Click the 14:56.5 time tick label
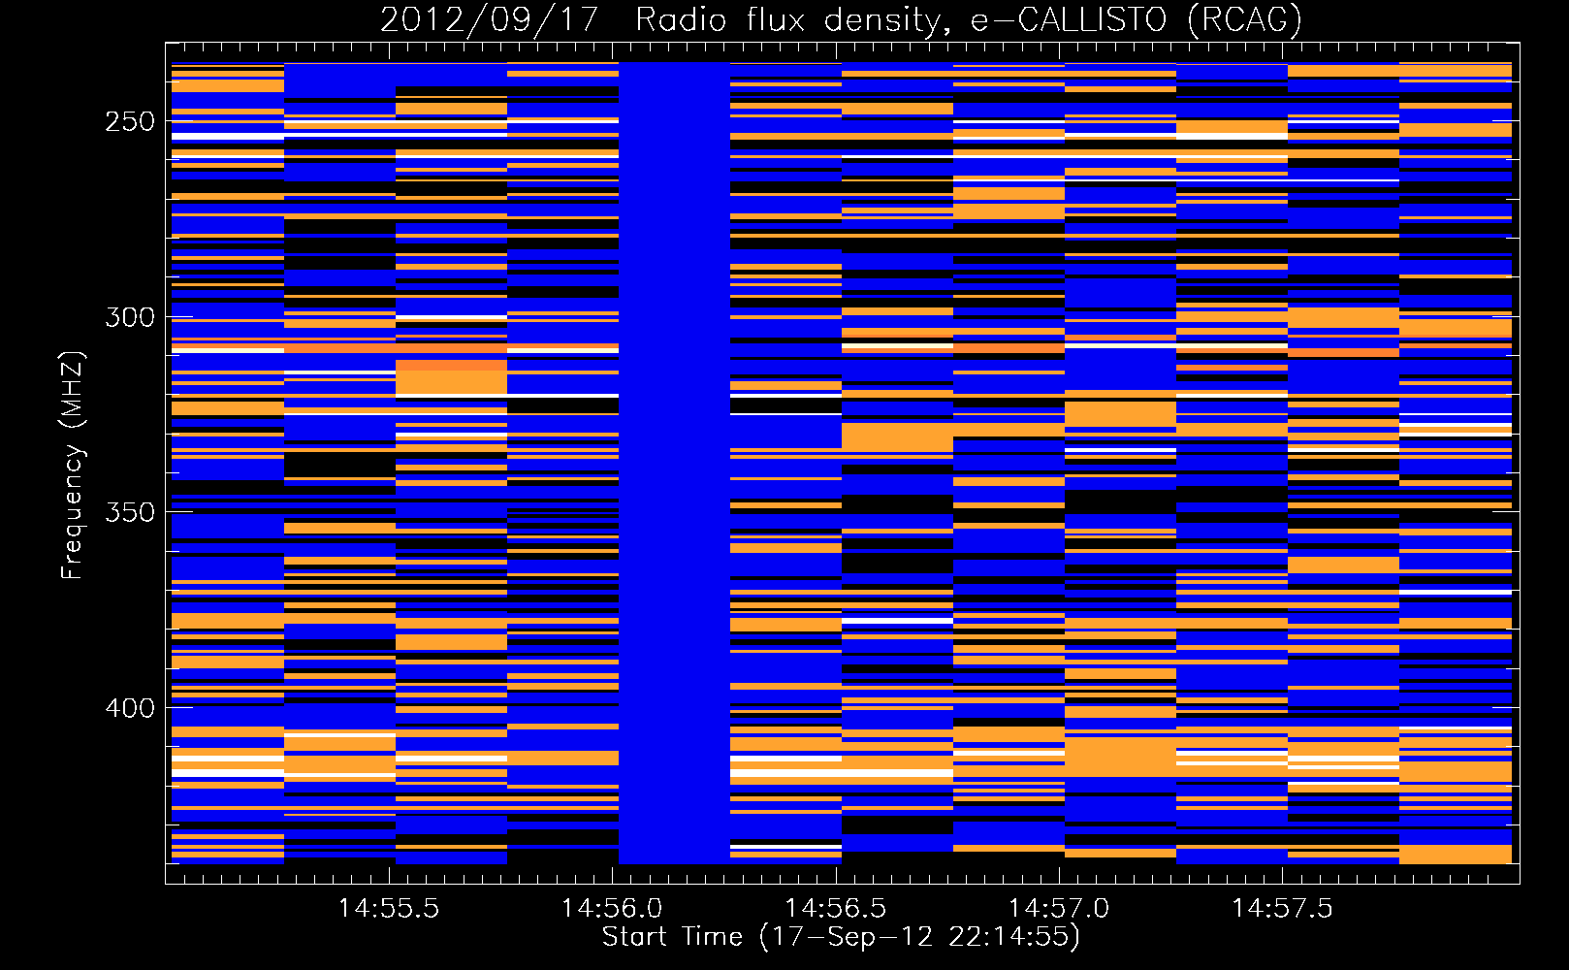The width and height of the screenshot is (1569, 970). [836, 909]
